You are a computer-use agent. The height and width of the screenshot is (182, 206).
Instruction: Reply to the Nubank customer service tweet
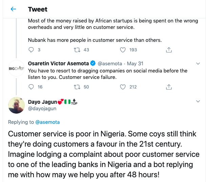click(31, 50)
